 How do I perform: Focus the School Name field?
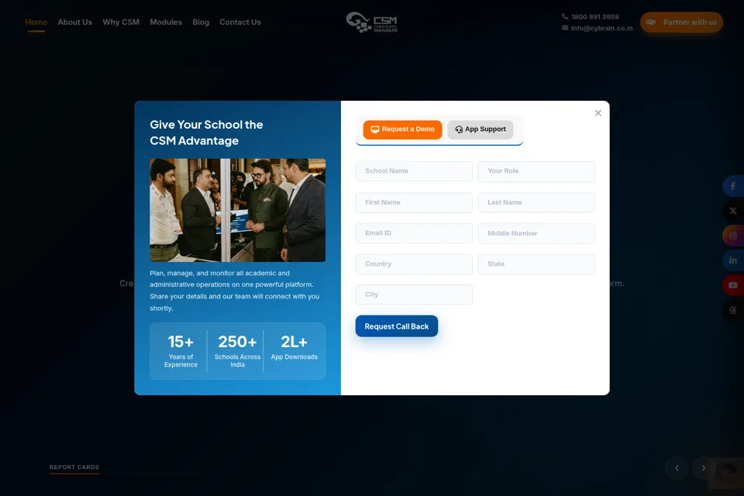coord(414,170)
